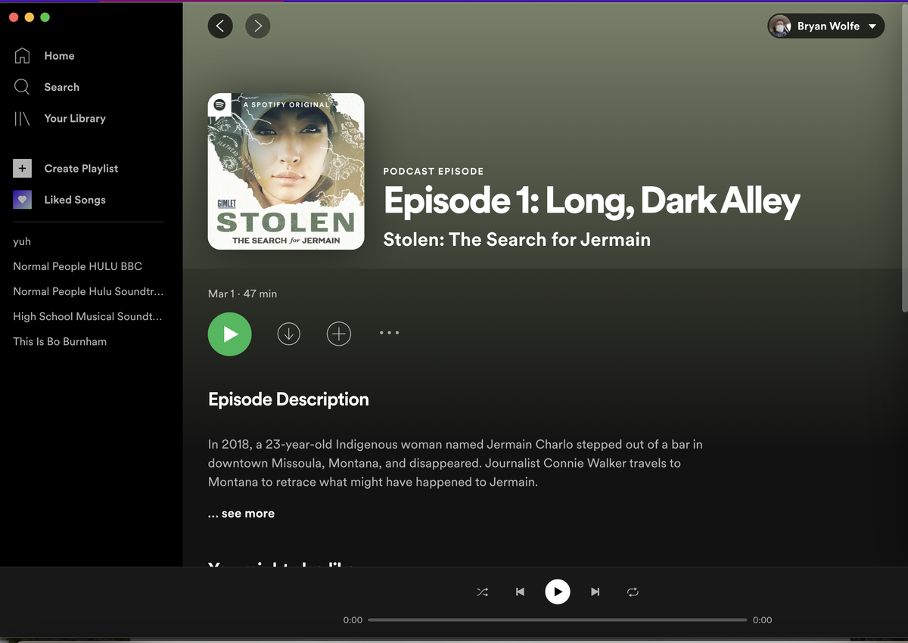Screen dimensions: 908x643
Task: Navigate back with the left chevron
Action: pos(220,26)
